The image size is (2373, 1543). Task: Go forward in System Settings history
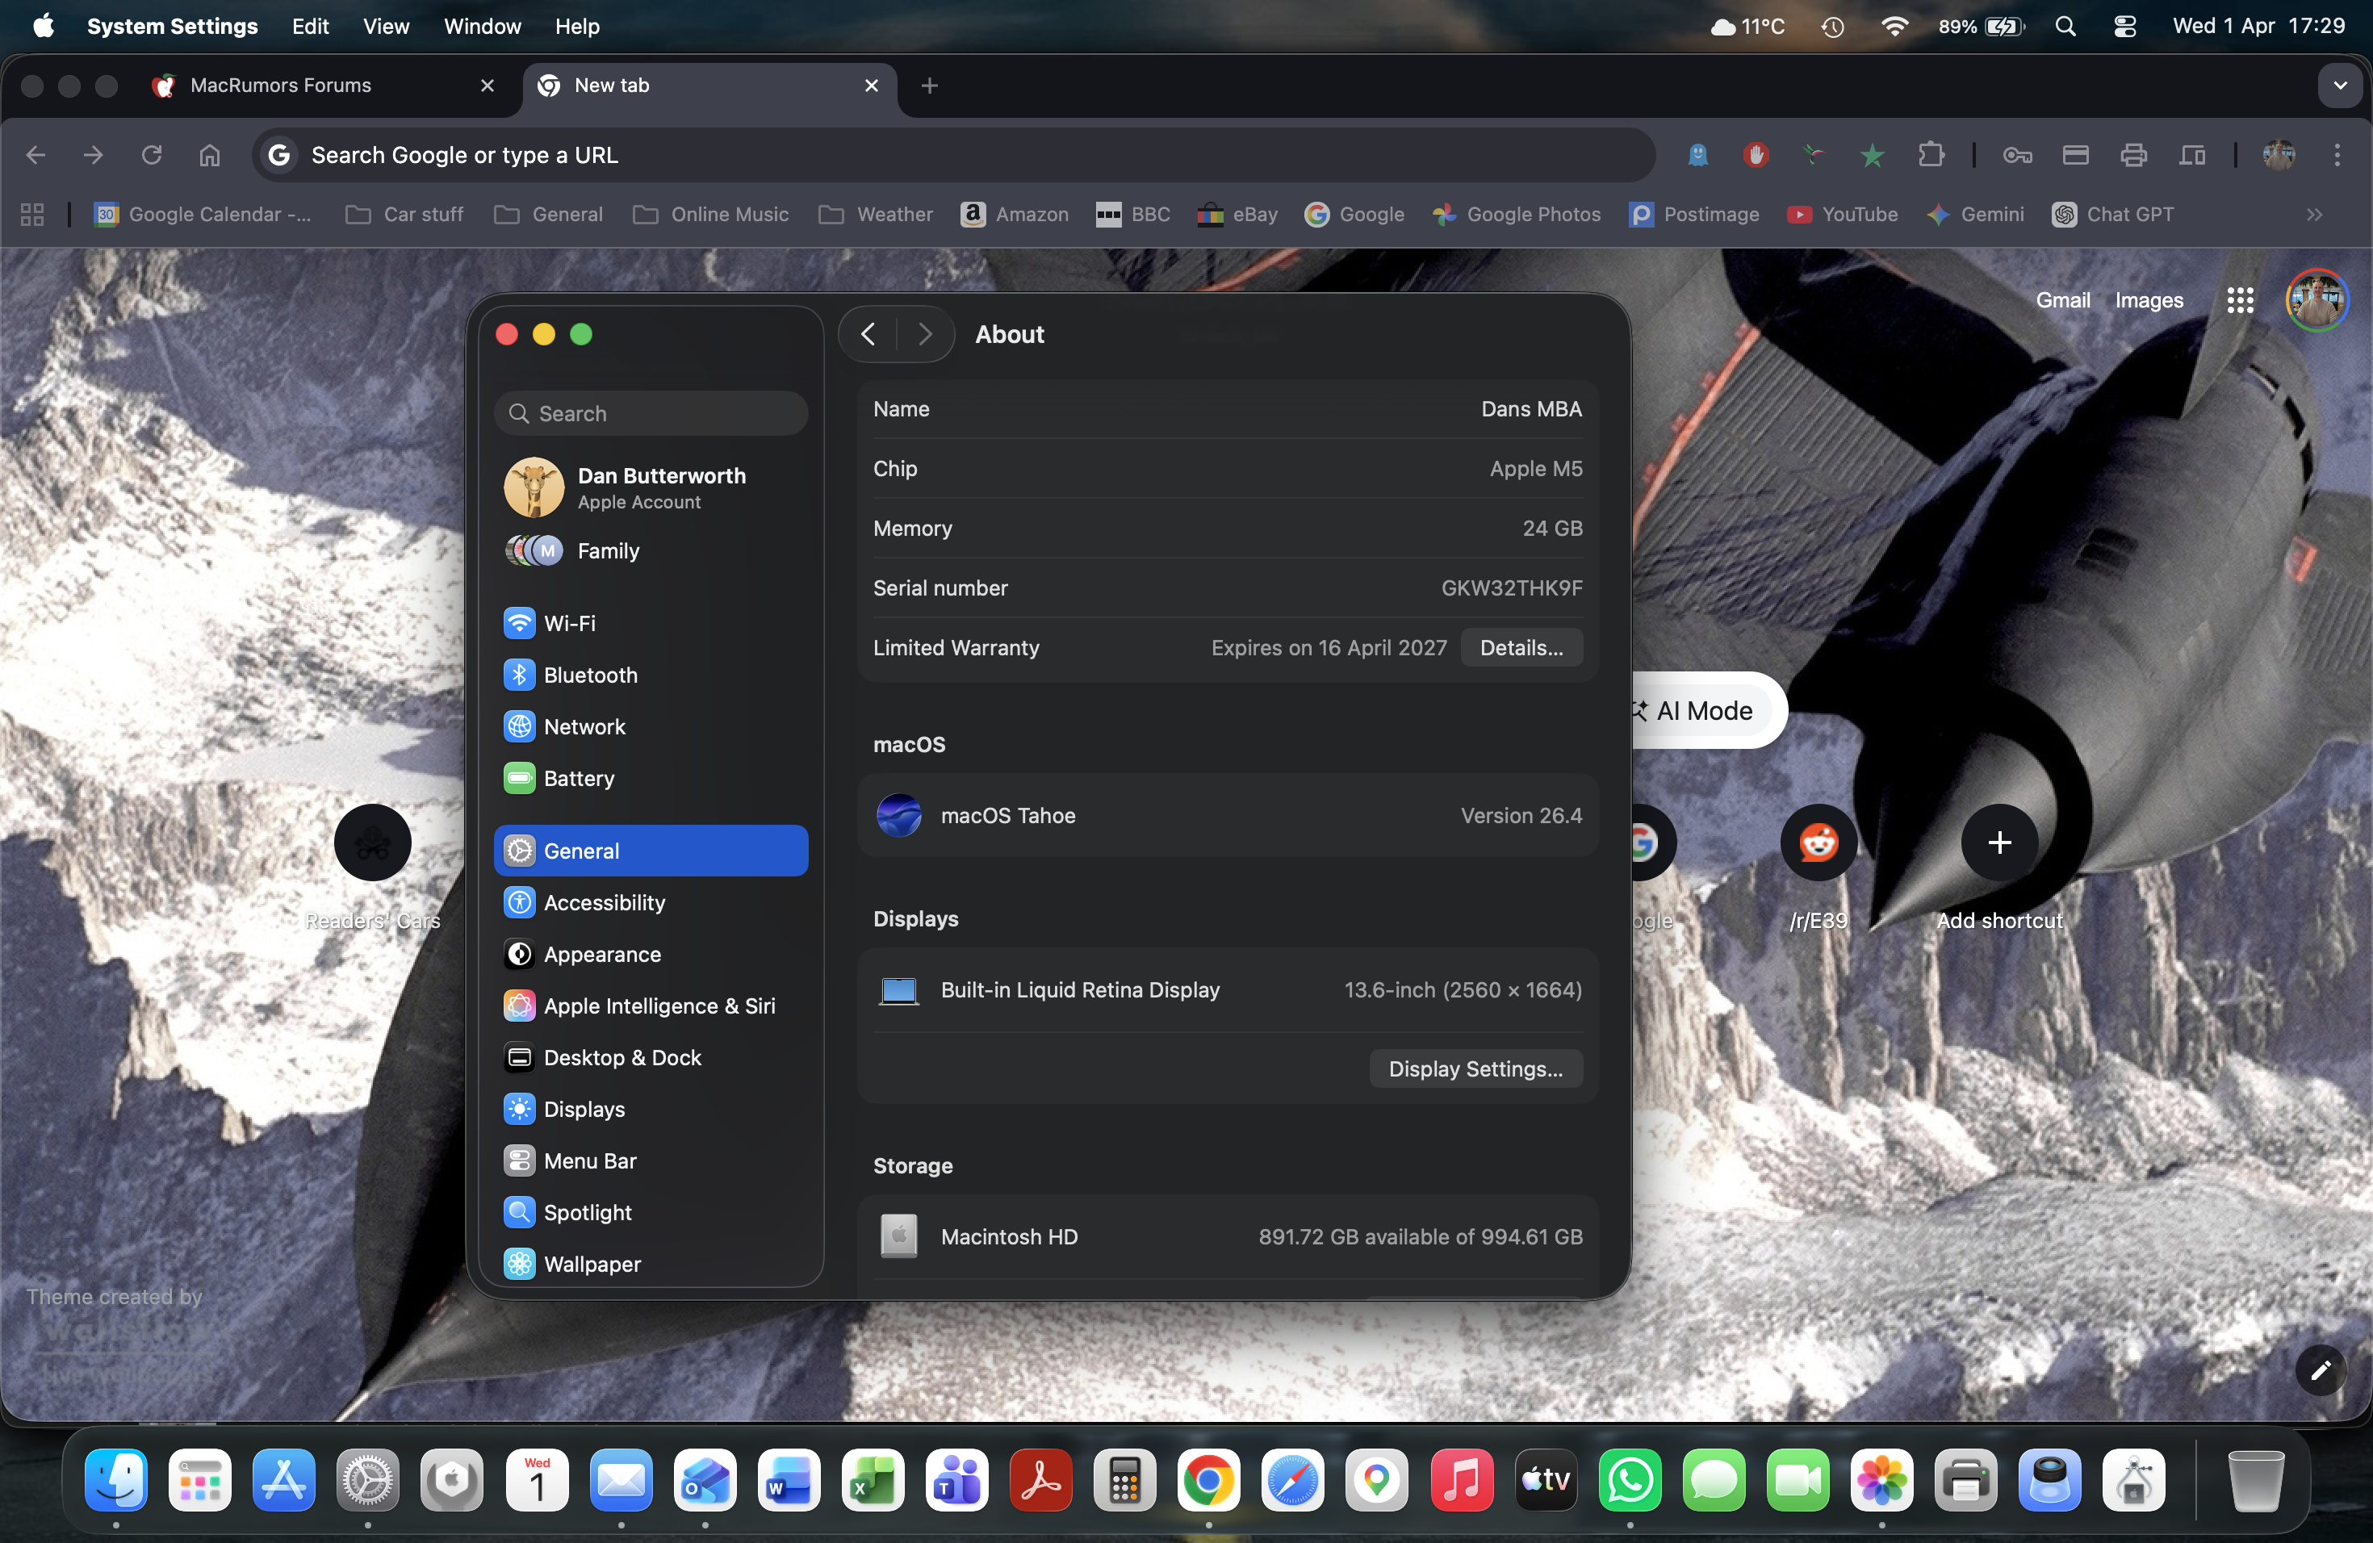click(925, 335)
